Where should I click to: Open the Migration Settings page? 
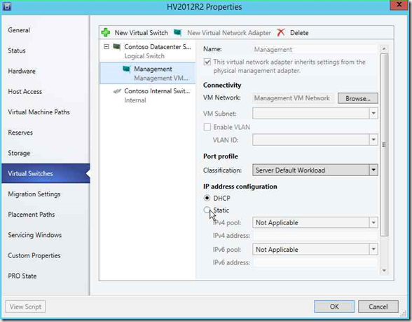point(34,194)
